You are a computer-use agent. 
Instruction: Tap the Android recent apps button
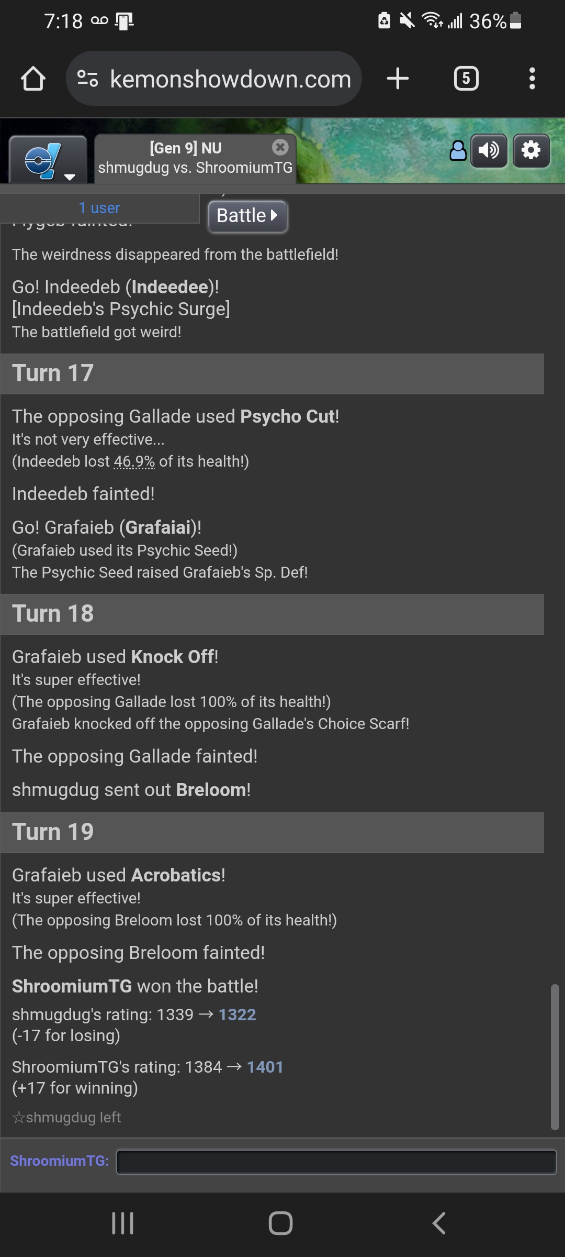coord(123,1223)
